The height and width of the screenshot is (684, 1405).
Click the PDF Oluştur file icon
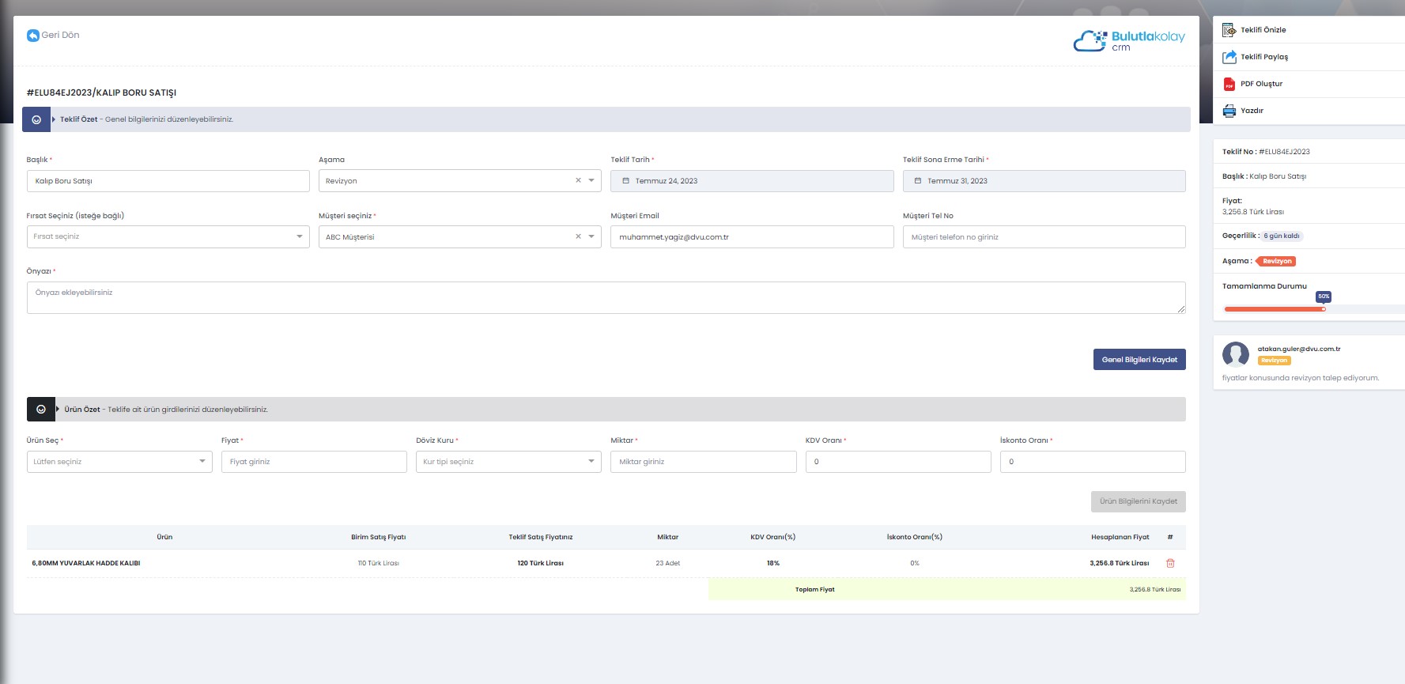1229,84
